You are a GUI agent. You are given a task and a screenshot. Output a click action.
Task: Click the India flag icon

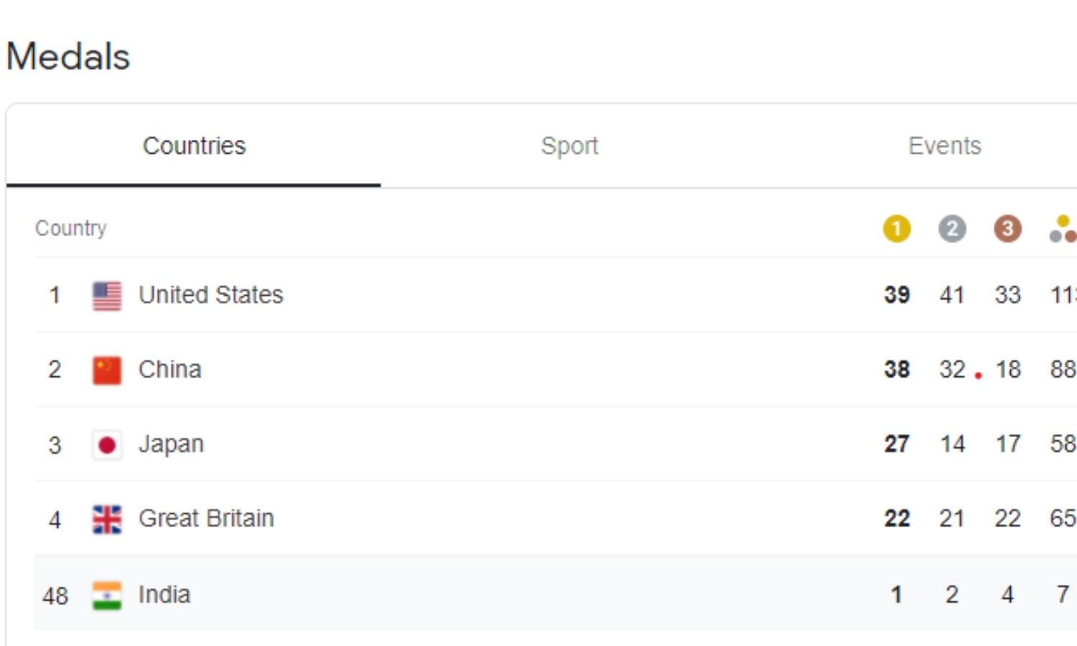(x=107, y=595)
